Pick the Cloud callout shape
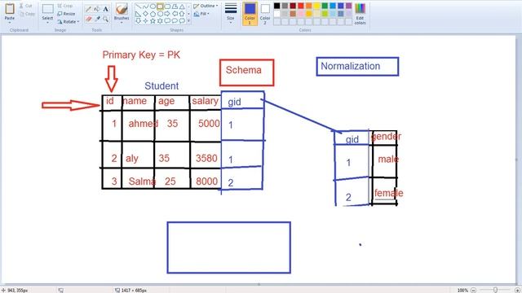The height and width of the screenshot is (293, 522). coord(182,21)
